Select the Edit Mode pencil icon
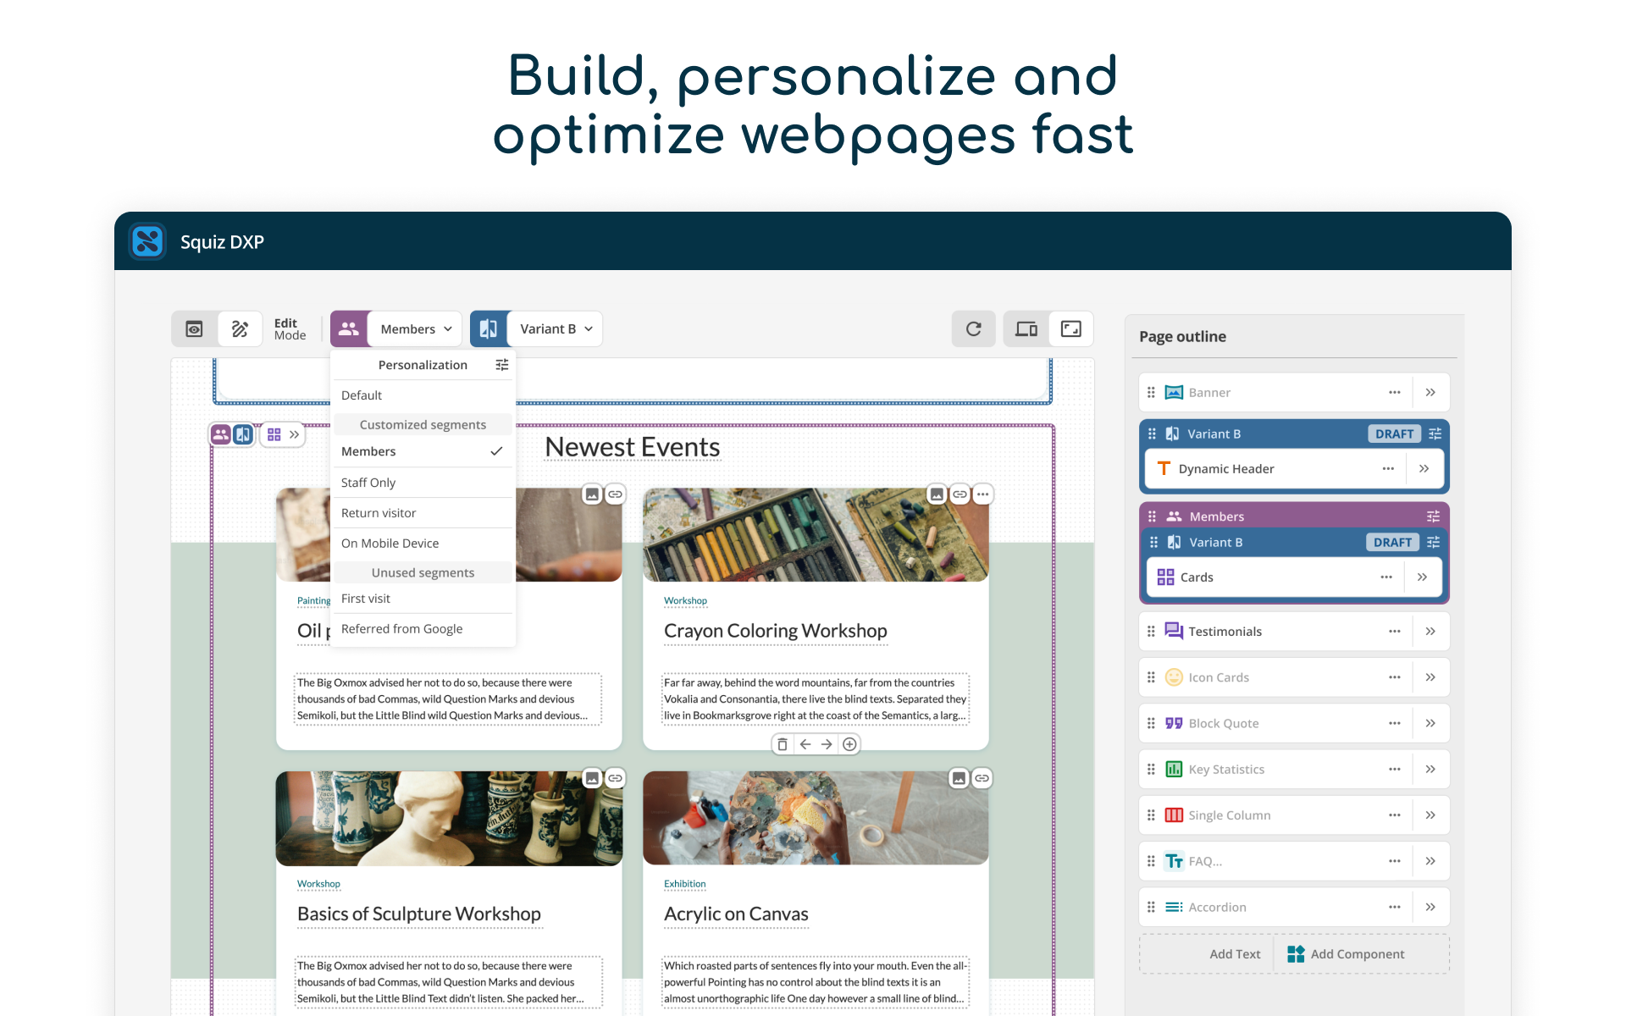The width and height of the screenshot is (1626, 1016). coord(240,329)
